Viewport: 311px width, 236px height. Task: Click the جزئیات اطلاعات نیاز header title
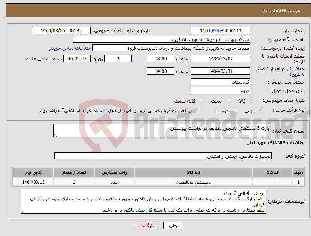(x=282, y=11)
